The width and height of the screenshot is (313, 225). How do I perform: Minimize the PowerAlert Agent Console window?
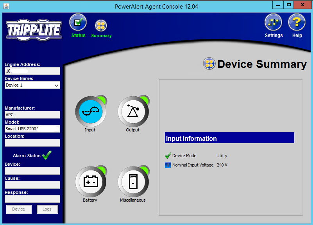tap(278, 5)
